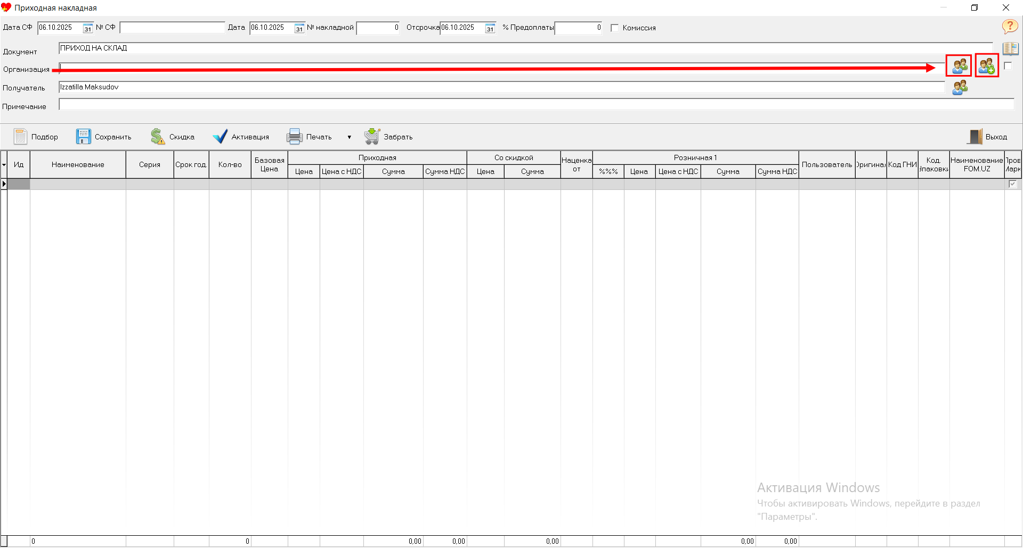Viewport: 1023px width, 548px height.
Task: Enable the Комиссия checkbox
Action: coord(614,28)
